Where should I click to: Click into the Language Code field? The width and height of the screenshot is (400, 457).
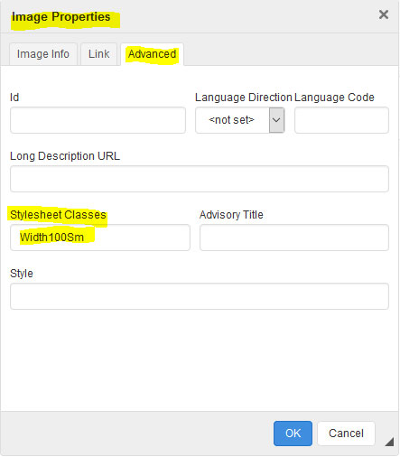coord(341,120)
